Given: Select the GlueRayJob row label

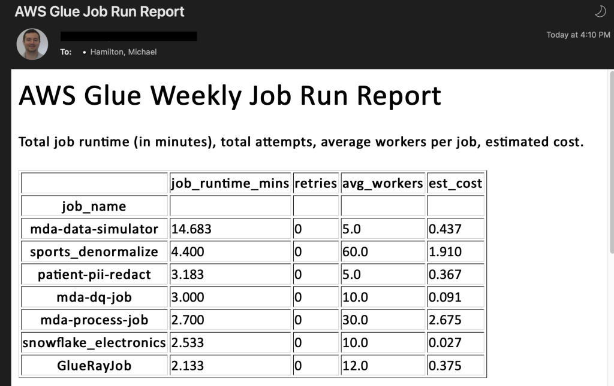Looking at the screenshot, I should tap(94, 365).
